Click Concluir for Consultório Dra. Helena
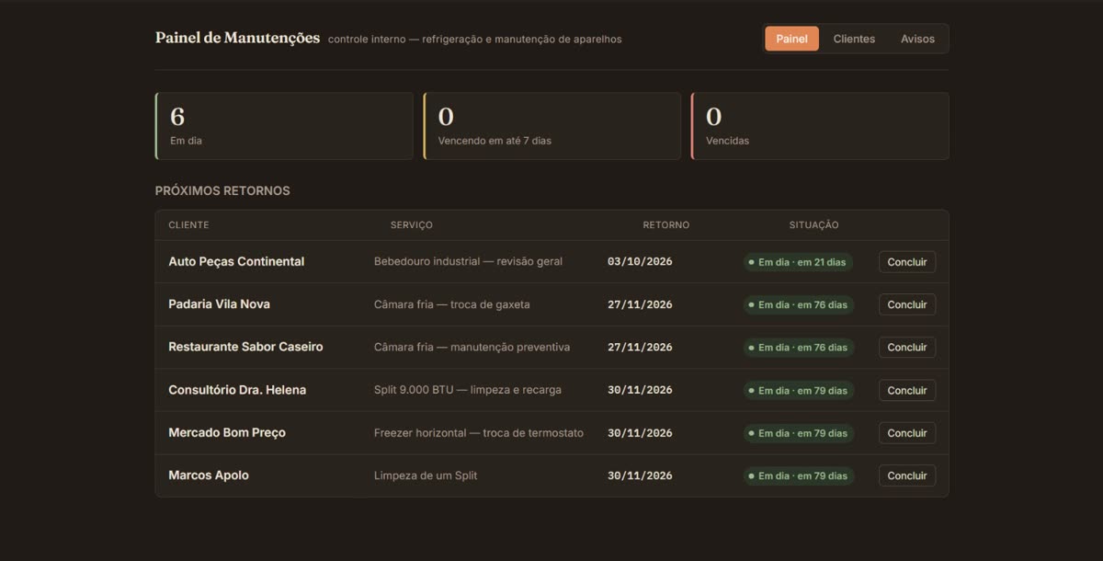 point(907,390)
